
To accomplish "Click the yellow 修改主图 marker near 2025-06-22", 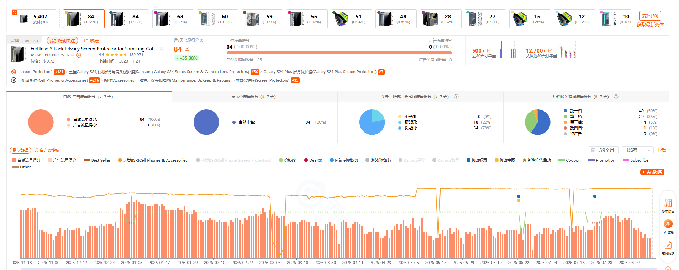I will tap(519, 201).
